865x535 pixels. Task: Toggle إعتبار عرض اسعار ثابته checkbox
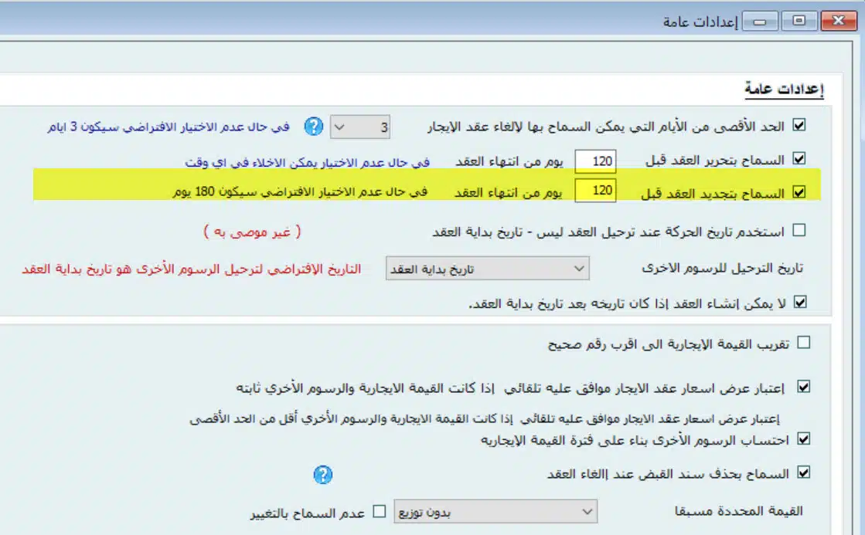pos(803,387)
